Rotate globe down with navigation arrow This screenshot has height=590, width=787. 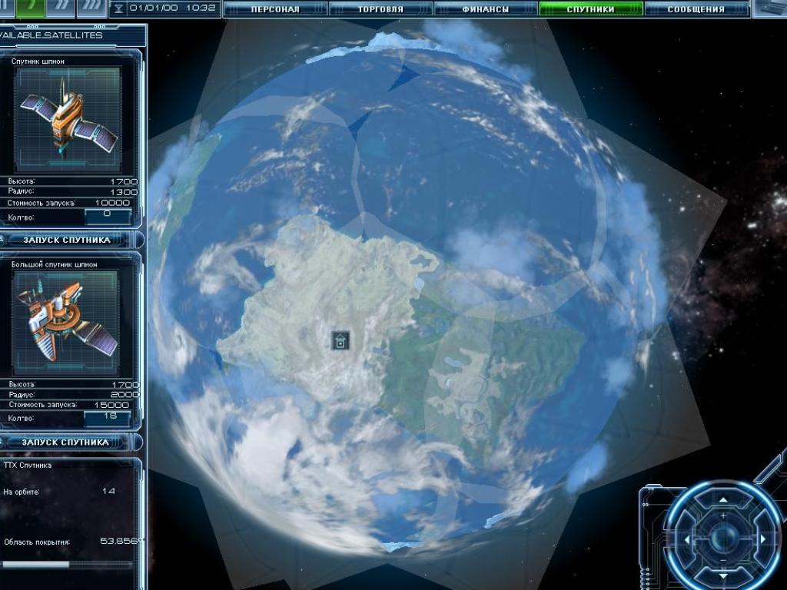pos(722,574)
